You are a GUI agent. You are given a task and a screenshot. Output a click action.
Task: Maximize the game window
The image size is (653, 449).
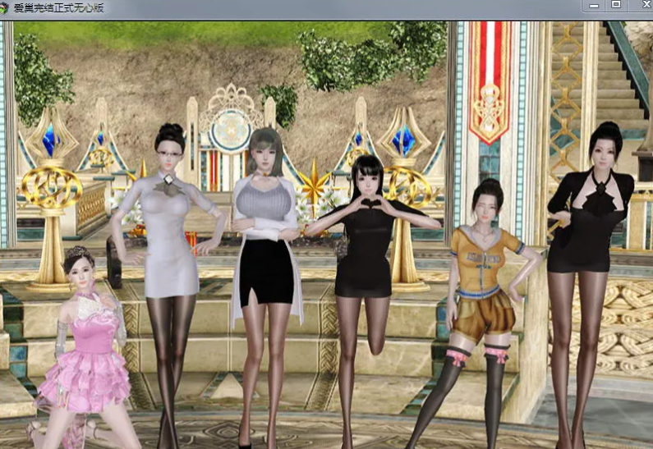615,6
